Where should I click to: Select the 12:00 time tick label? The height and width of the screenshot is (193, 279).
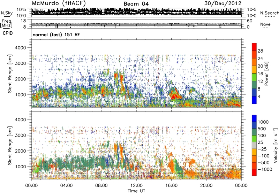pyautogui.click(x=136, y=186)
